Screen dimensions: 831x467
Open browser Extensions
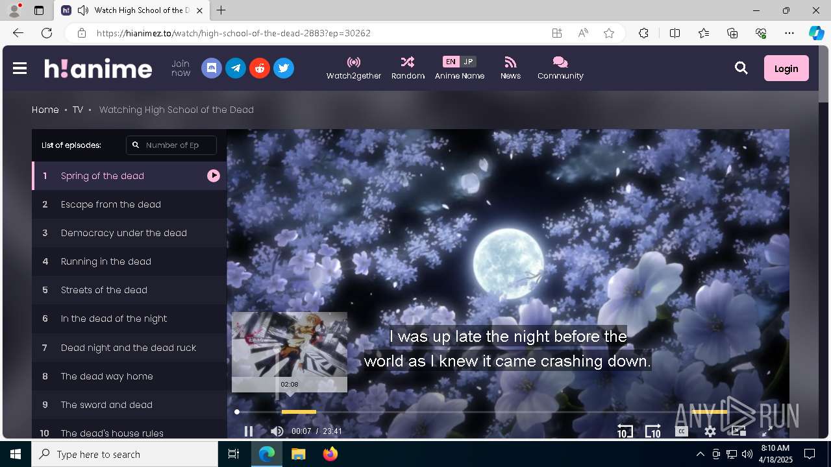pyautogui.click(x=643, y=33)
